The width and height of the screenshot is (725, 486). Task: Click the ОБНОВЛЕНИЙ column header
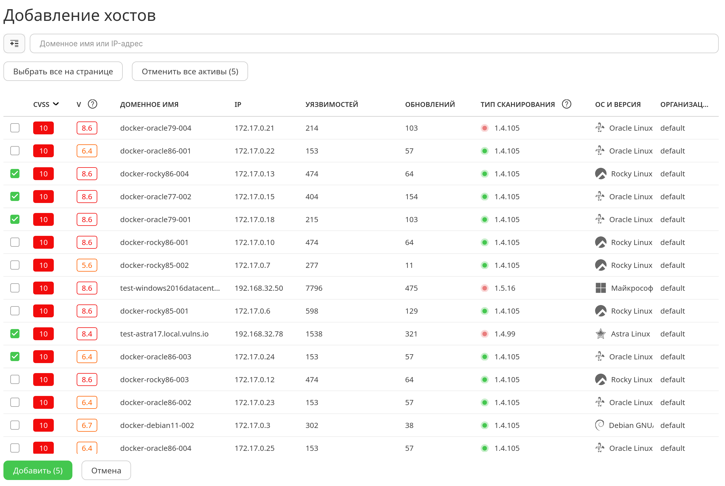[x=430, y=104]
